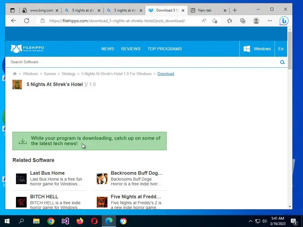Click the 5 Nights At Shrek's Hotel title
303x227 pixels.
click(55, 85)
